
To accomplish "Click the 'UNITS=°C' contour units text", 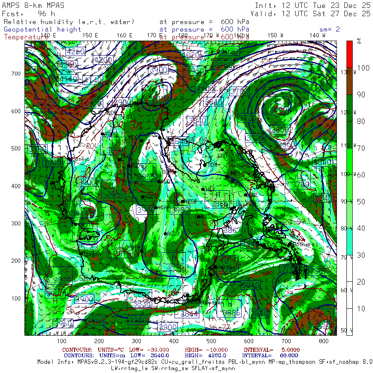I will click(111, 350).
